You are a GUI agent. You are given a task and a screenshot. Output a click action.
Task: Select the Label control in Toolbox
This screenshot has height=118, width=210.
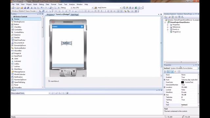16,59
